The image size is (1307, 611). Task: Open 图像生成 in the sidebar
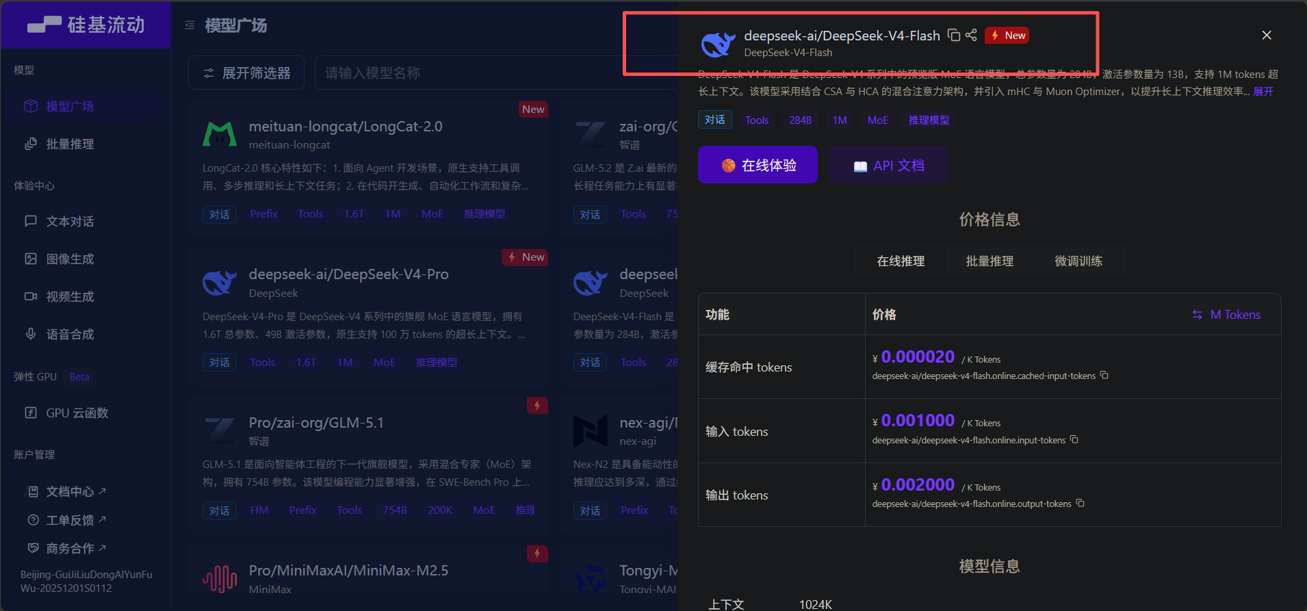click(x=86, y=259)
